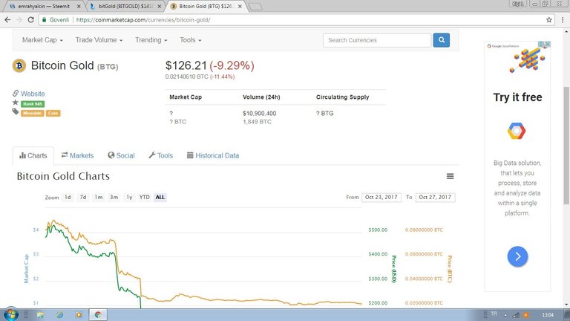
Task: Set chart zoom to 1y
Action: pyautogui.click(x=129, y=197)
